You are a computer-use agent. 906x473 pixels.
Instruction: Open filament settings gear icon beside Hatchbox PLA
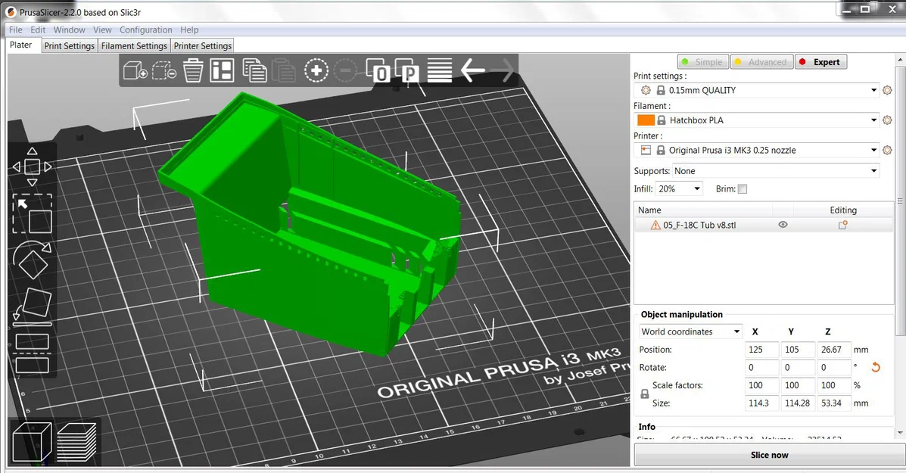(x=888, y=120)
